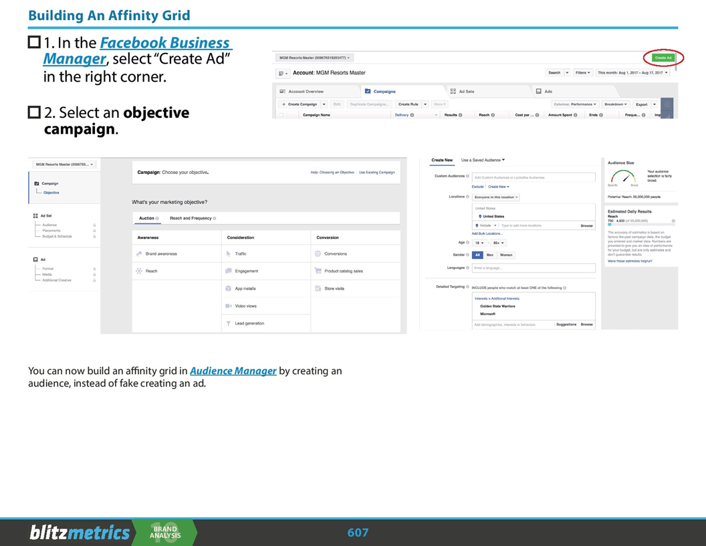706x546 pixels.
Task: Select the App installs objective icon
Action: pos(227,288)
